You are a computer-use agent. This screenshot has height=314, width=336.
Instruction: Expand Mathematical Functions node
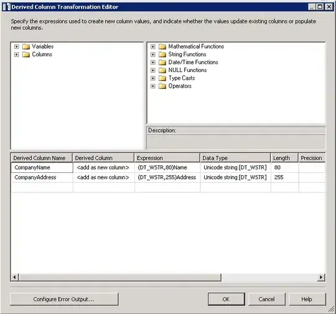click(153, 47)
